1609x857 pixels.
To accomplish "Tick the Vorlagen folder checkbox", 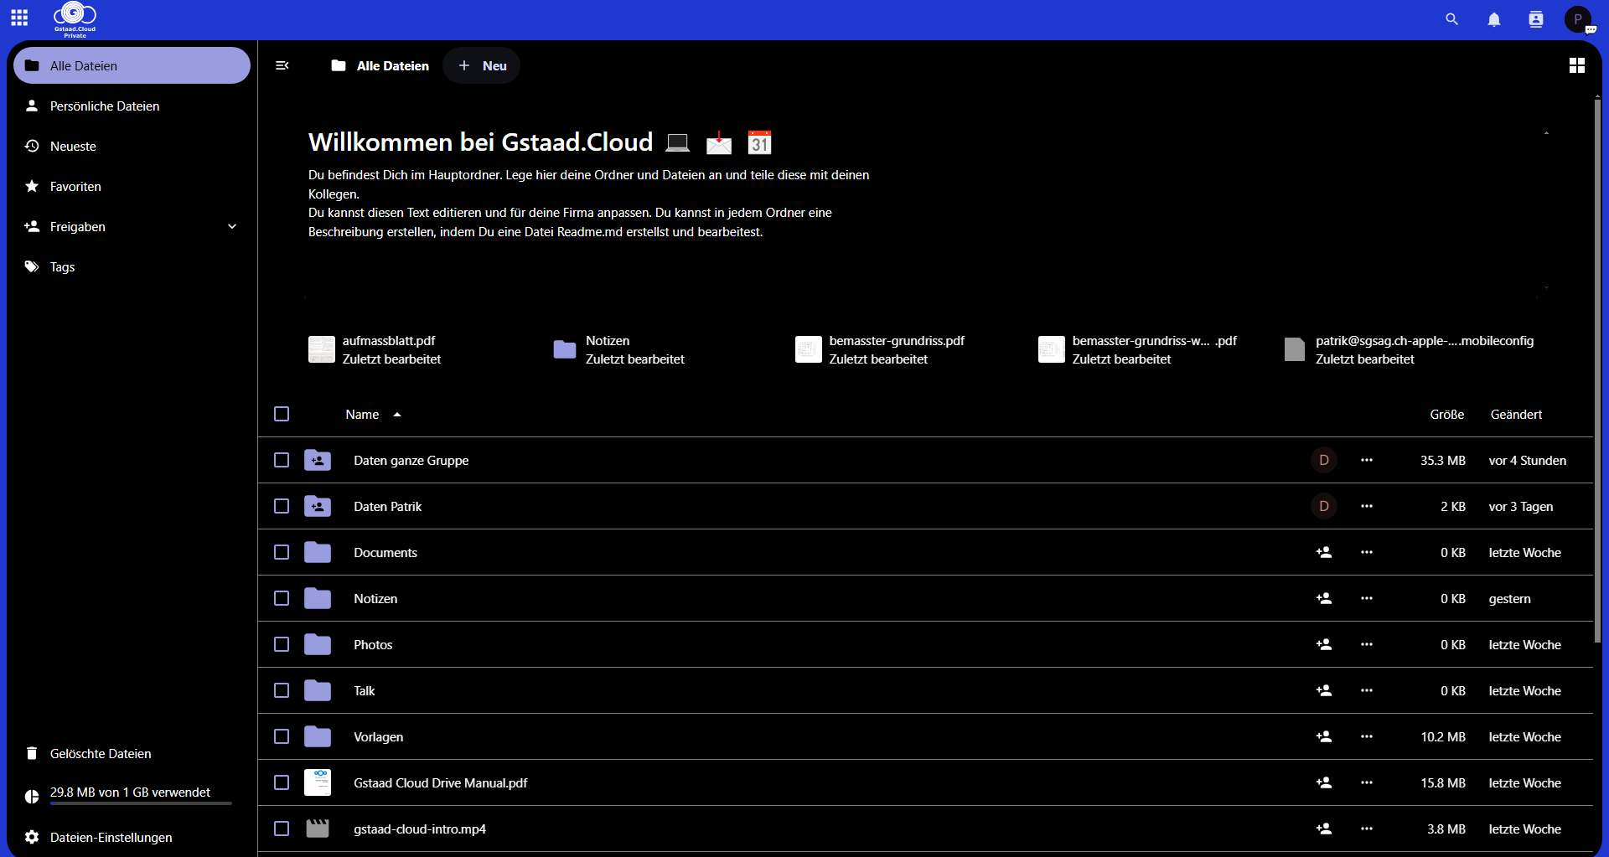I will click(282, 737).
